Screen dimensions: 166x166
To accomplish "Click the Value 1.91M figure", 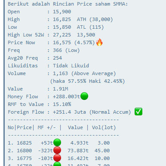I will click(61, 89).
